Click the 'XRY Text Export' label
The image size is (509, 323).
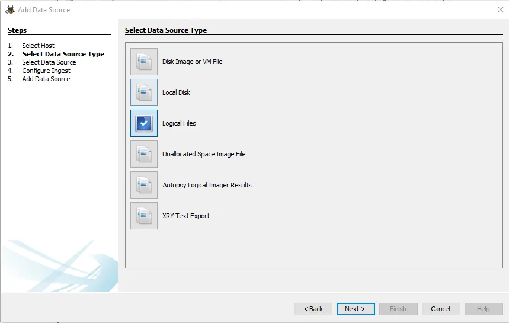(186, 216)
